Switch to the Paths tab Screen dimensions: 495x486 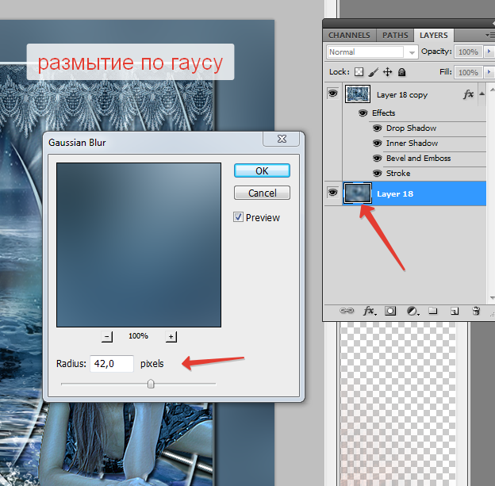[395, 36]
